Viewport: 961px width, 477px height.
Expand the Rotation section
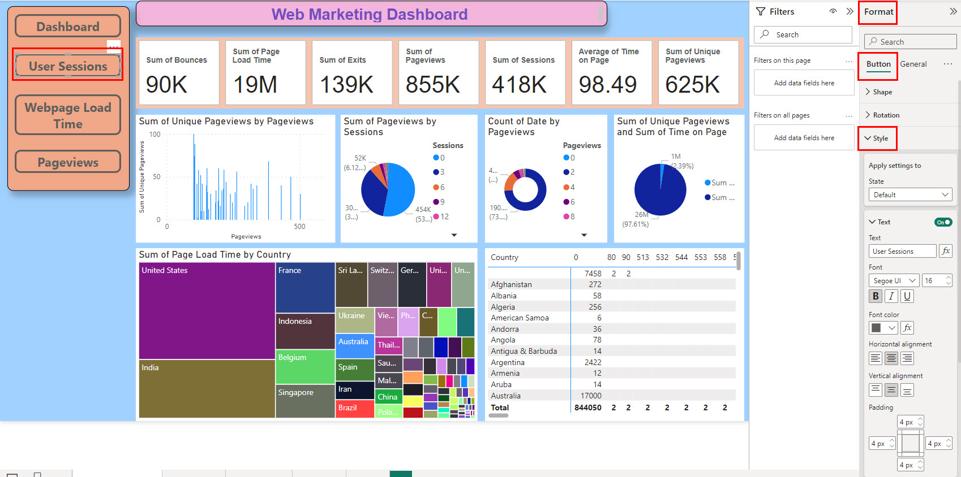pos(882,115)
